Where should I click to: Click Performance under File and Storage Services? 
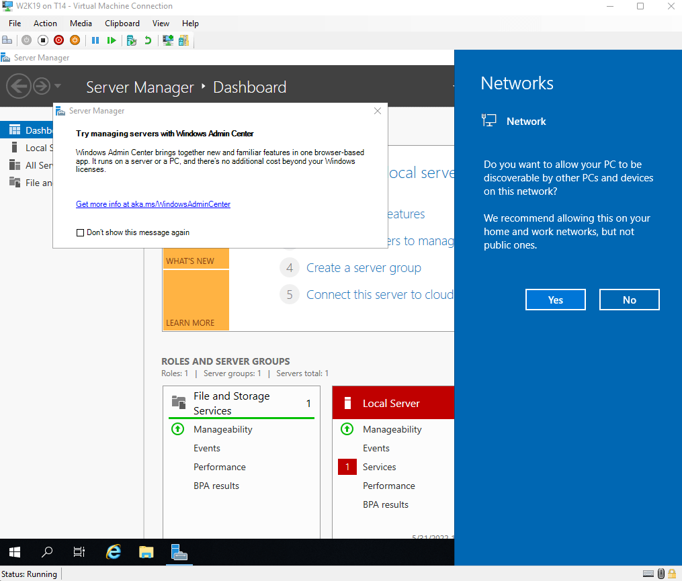pyautogui.click(x=220, y=467)
